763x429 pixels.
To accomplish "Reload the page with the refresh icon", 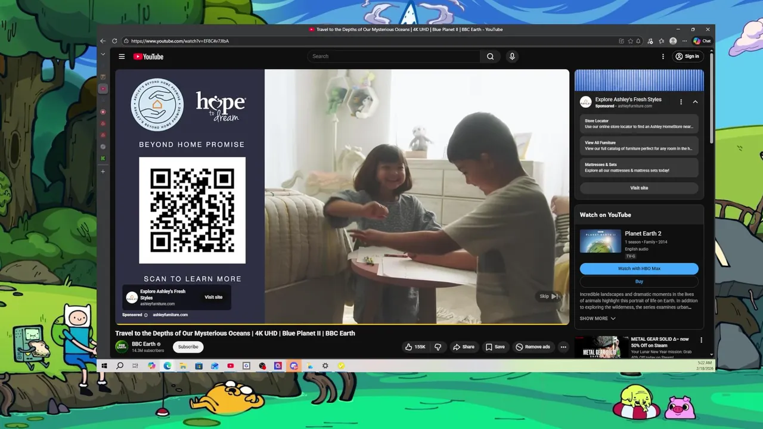I will tap(114, 41).
